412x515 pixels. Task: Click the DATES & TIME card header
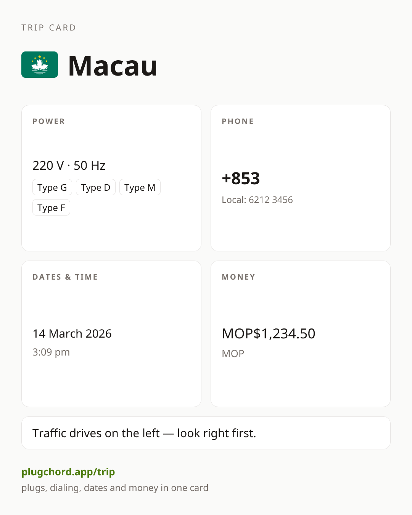(65, 277)
